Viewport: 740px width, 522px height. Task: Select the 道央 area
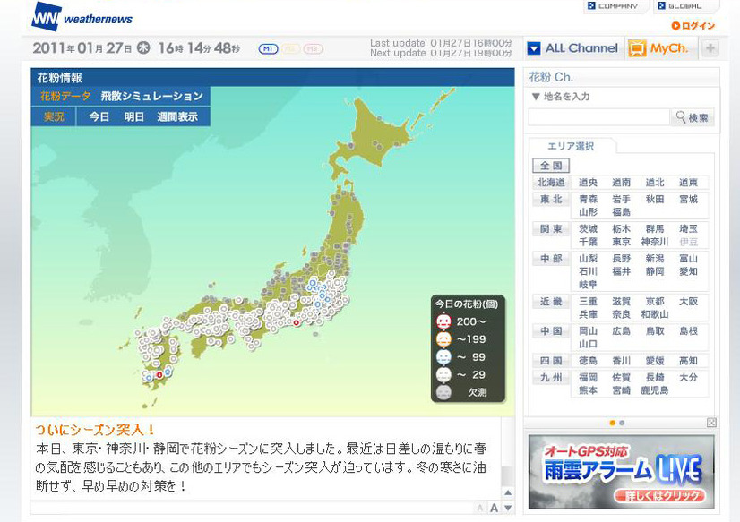pos(588,183)
